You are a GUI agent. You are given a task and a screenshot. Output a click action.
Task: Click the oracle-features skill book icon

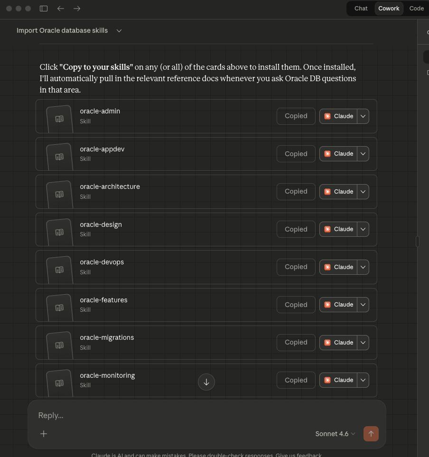click(x=59, y=308)
